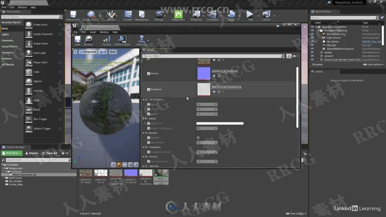Select the uddhdb1fw_4K_Albedo thumbnail
The width and height of the screenshot is (386, 217).
(x=86, y=173)
